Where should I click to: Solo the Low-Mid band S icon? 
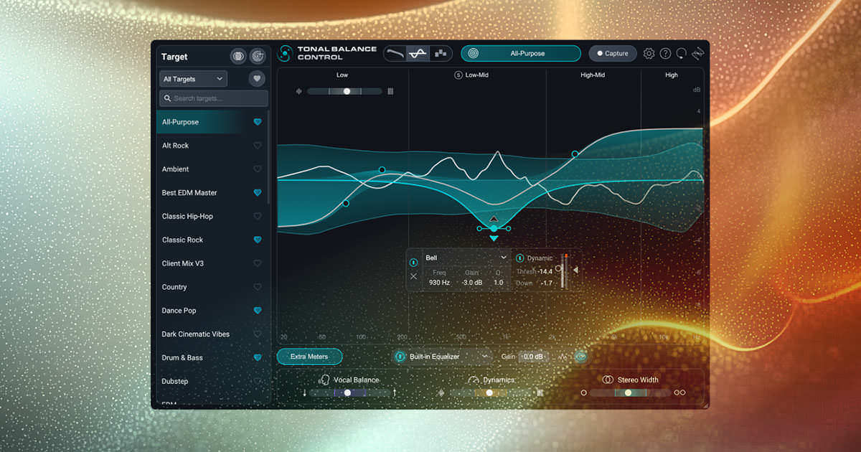(x=458, y=75)
